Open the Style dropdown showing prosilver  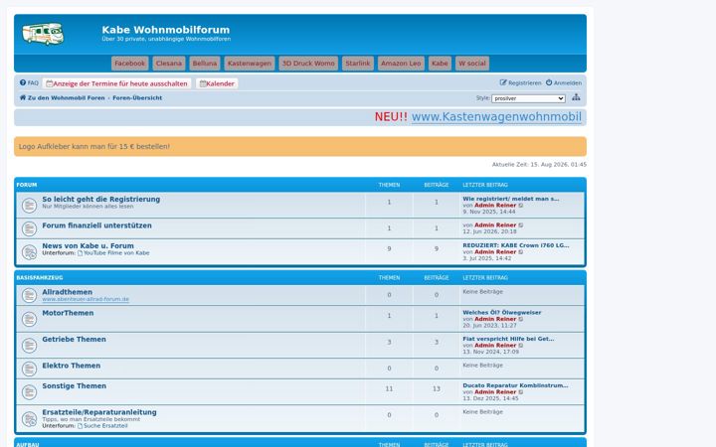point(528,98)
